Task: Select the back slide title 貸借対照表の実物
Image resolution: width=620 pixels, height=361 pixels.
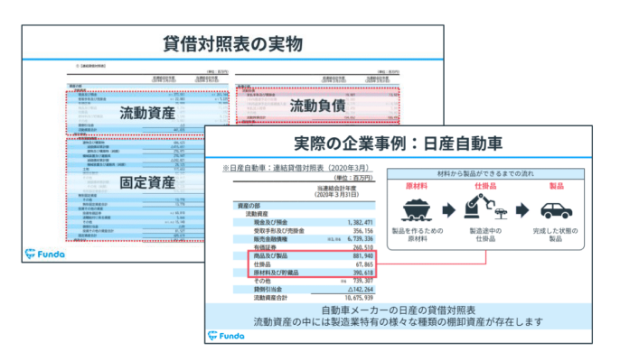Action: click(232, 44)
